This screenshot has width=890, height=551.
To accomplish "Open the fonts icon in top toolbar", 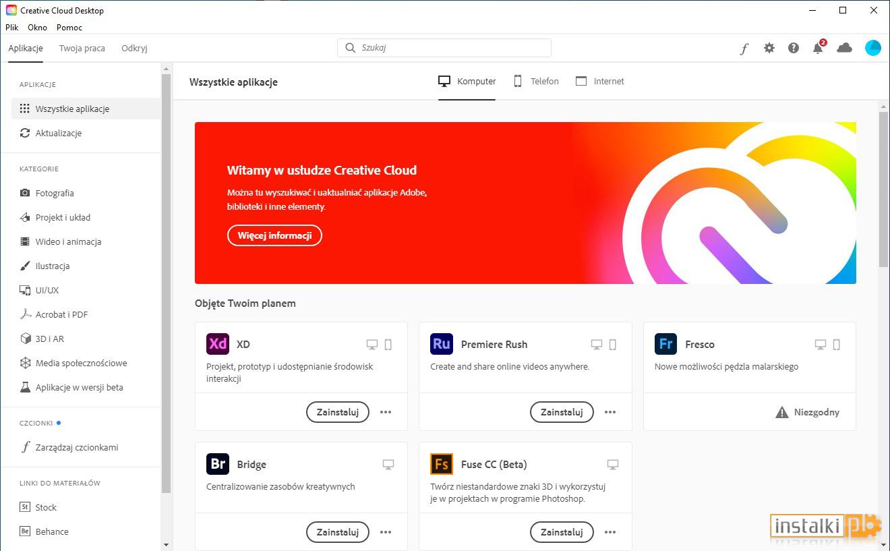I will (744, 49).
